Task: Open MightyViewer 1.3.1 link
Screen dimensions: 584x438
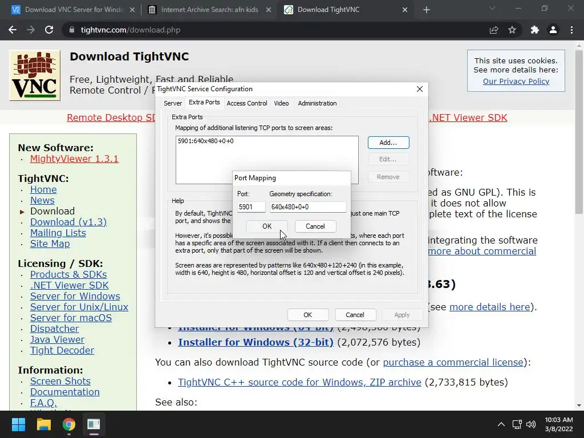Action: (74, 159)
